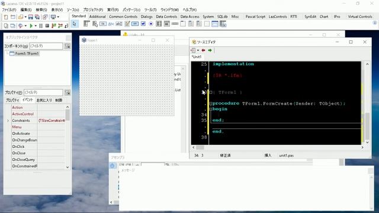
Task: Click the Save All icon
Action: coord(37,17)
